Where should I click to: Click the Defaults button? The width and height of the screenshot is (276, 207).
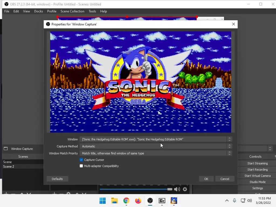click(57, 179)
